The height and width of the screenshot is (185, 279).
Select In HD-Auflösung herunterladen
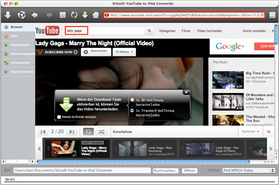[x=132, y=100]
